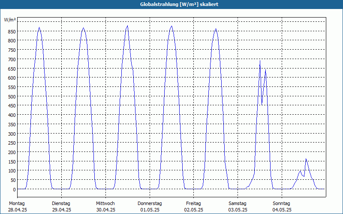Select the 0 y-axis label
Image resolution: width=343 pixels, height=214 pixels.
tap(14, 190)
